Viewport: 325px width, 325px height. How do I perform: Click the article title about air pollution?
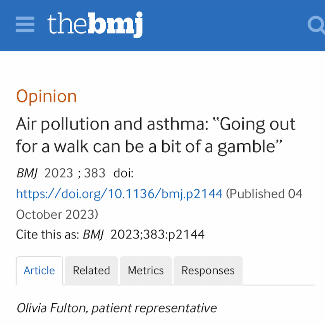(x=155, y=135)
